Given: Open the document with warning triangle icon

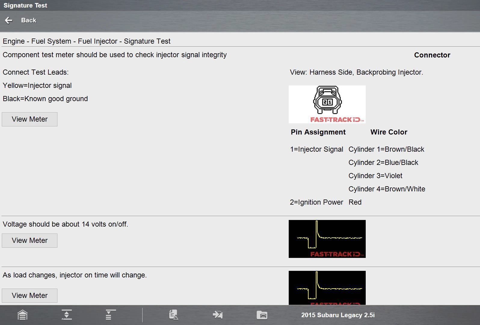Looking at the screenshot, I should click(x=174, y=315).
